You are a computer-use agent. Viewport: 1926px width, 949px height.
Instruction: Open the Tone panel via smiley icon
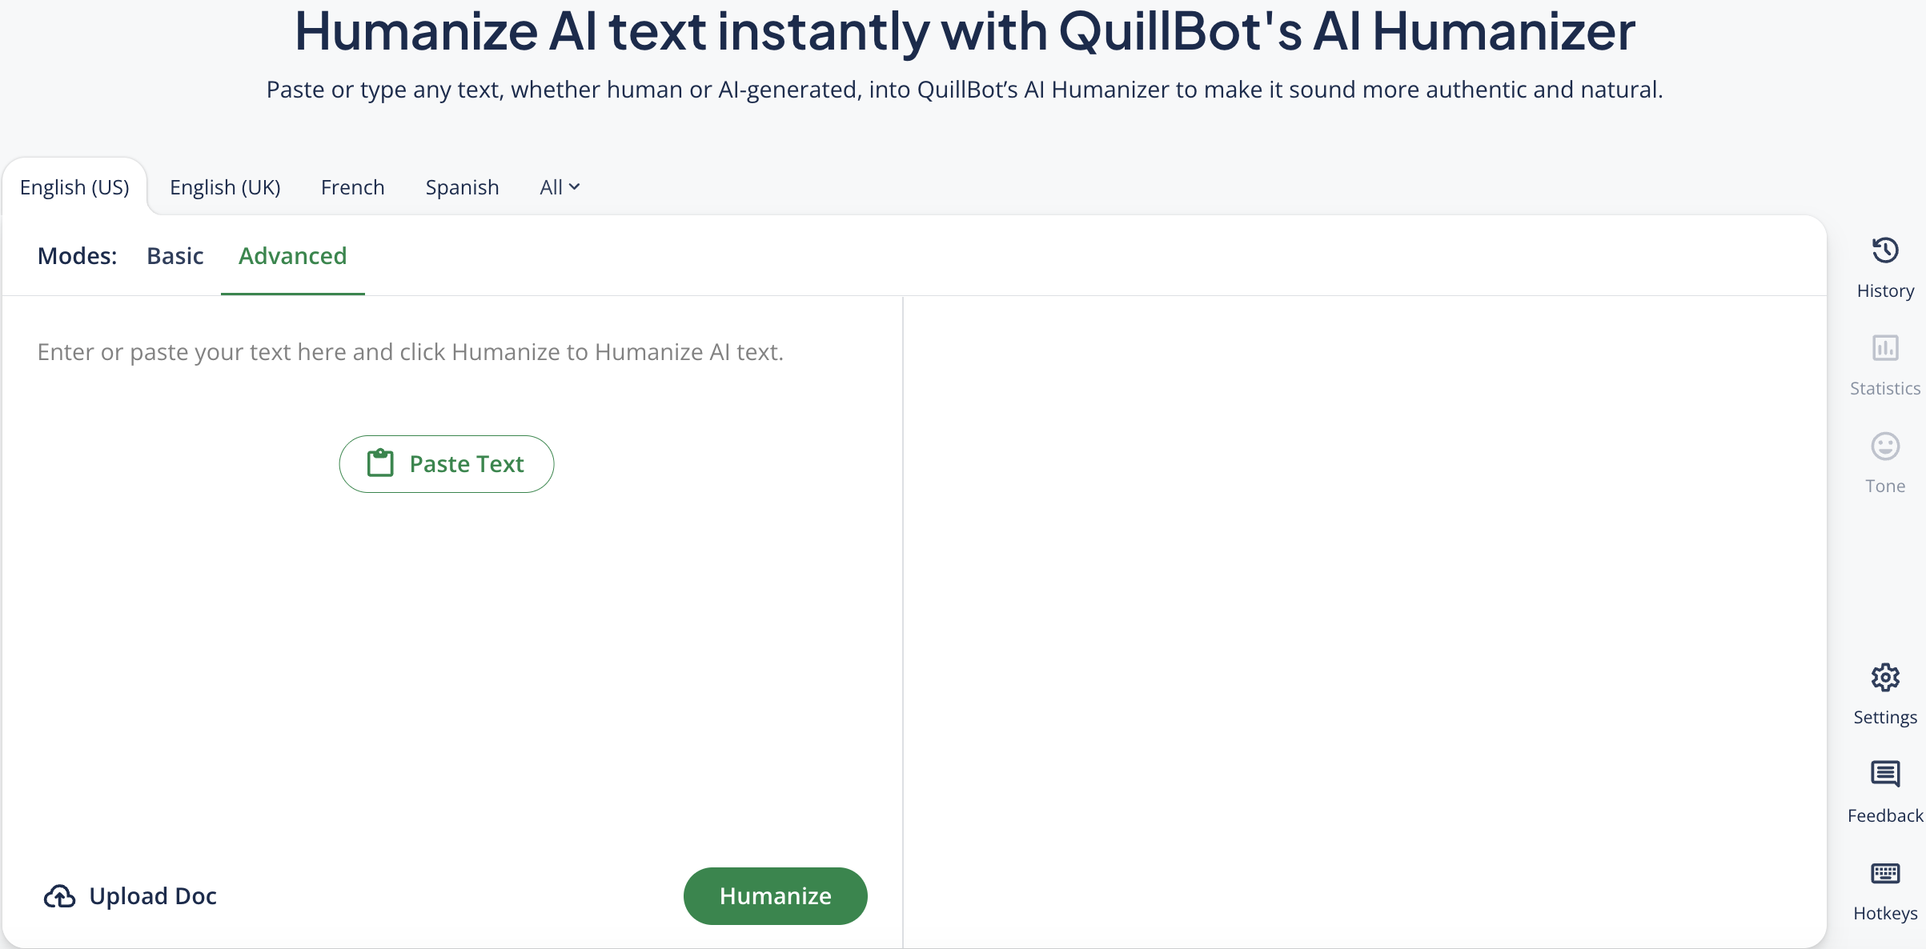tap(1885, 446)
